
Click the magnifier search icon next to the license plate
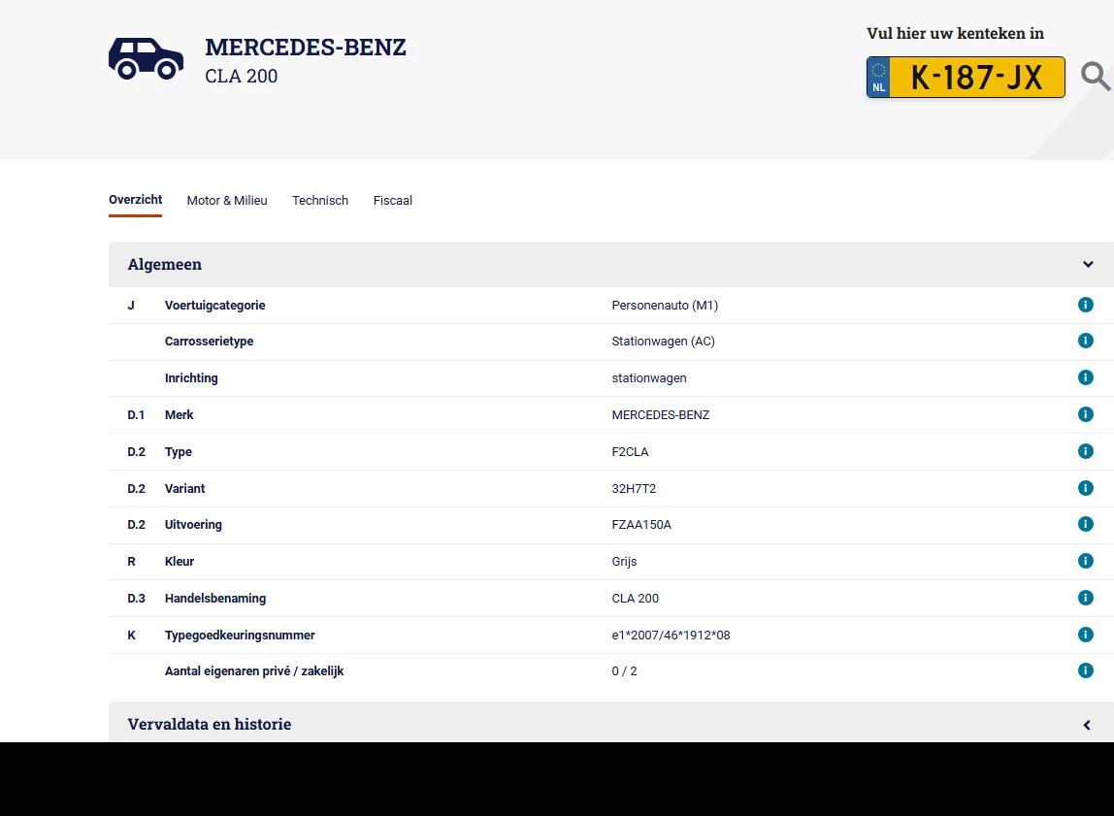(x=1095, y=77)
